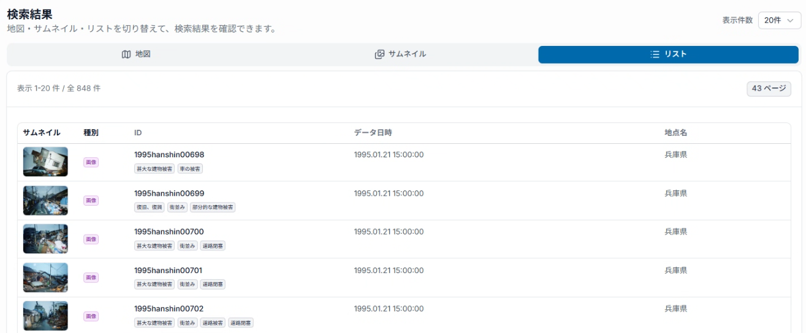Screen dimensions: 806x333
Task: Click 甚大な建物被害 tag under 1995hanshin00700
Action: pyautogui.click(x=154, y=246)
